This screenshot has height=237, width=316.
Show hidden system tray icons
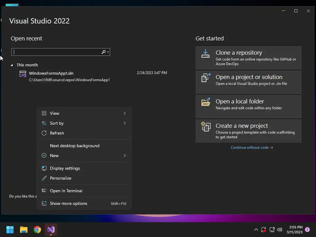tap(256, 230)
